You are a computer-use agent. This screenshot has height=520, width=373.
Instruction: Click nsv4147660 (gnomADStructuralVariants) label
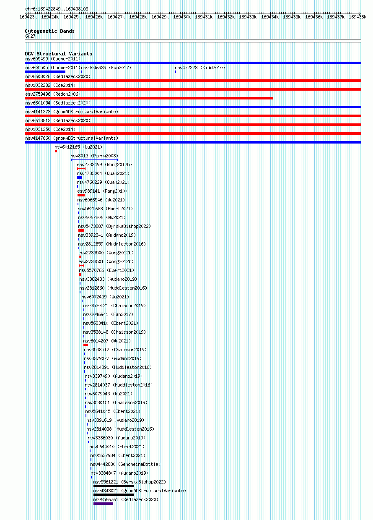point(72,138)
